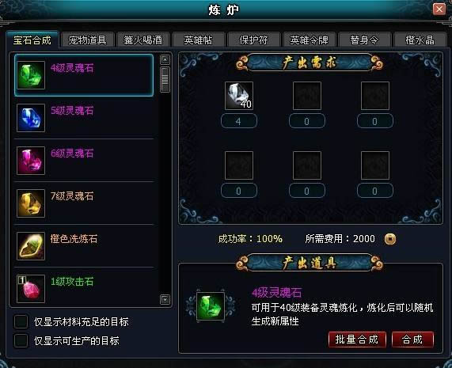The height and width of the screenshot is (368, 452).
Task: Open the 英雄令牌 tab
Action: point(309,40)
